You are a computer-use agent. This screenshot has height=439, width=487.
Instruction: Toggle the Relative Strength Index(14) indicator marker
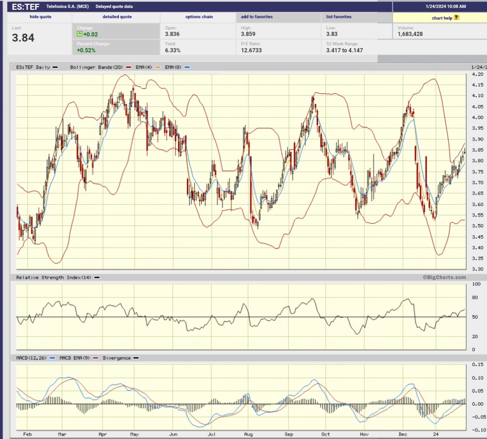click(x=97, y=277)
